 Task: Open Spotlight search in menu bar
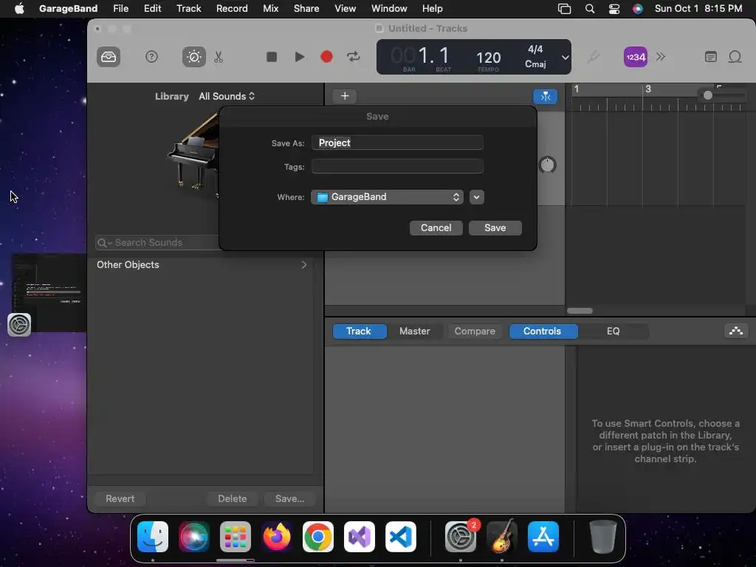click(590, 9)
